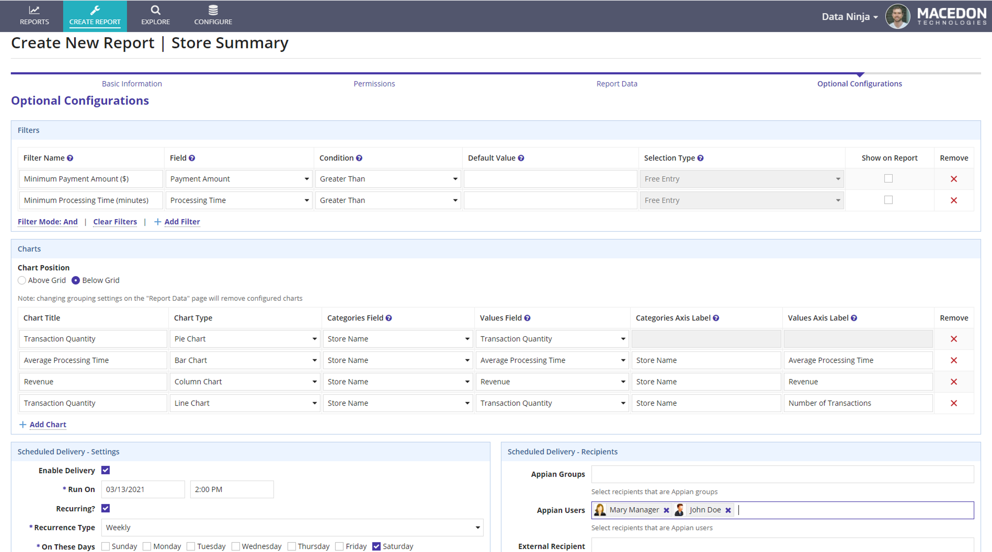Click the Create Report wrench icon
The image size is (992, 552).
pyautogui.click(x=95, y=10)
